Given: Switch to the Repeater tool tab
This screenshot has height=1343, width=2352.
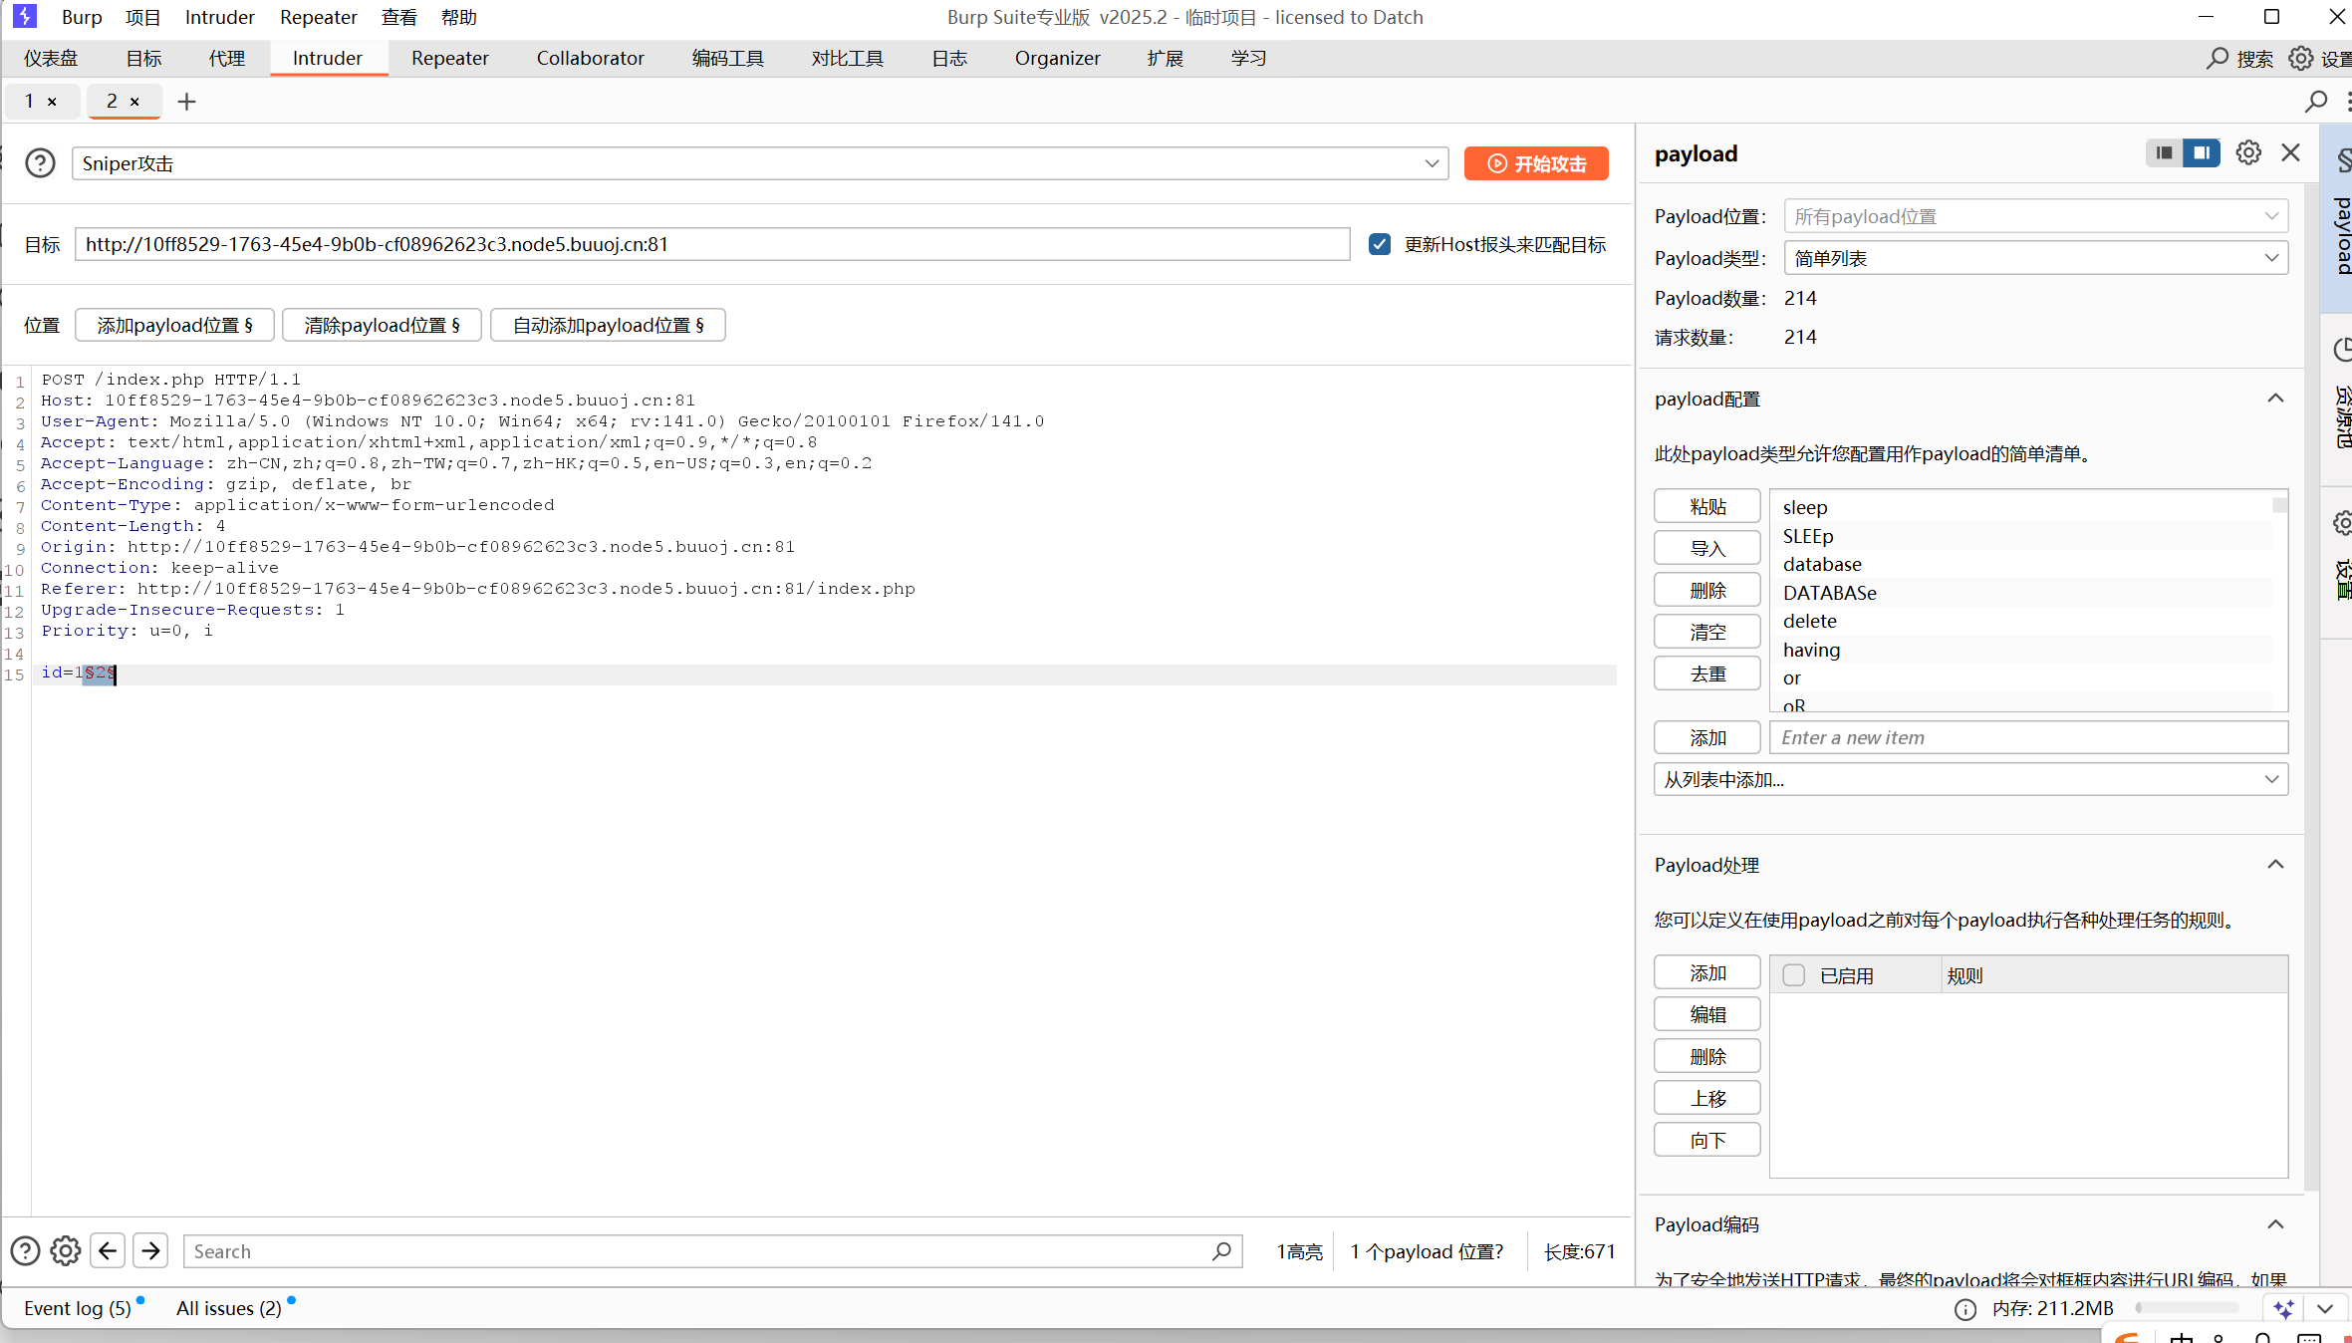Looking at the screenshot, I should (x=450, y=59).
